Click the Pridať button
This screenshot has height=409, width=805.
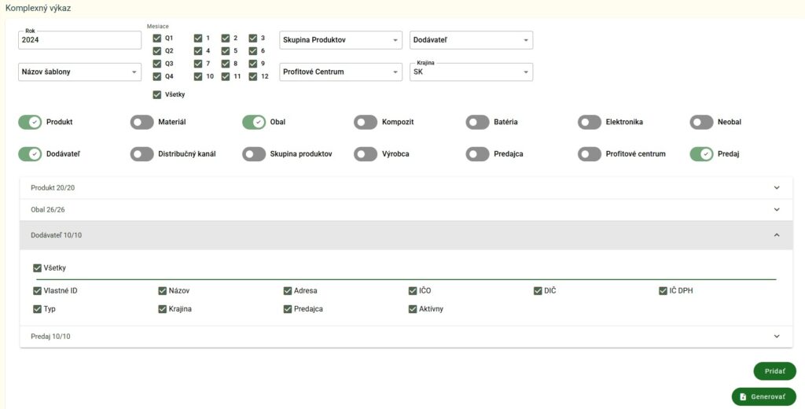pyautogui.click(x=774, y=371)
